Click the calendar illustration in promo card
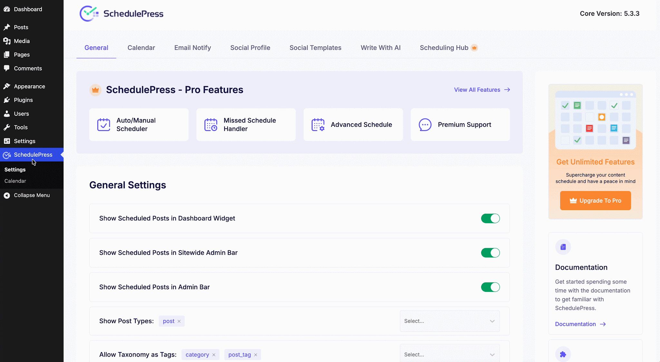This screenshot has height=362, width=660. pos(596,120)
